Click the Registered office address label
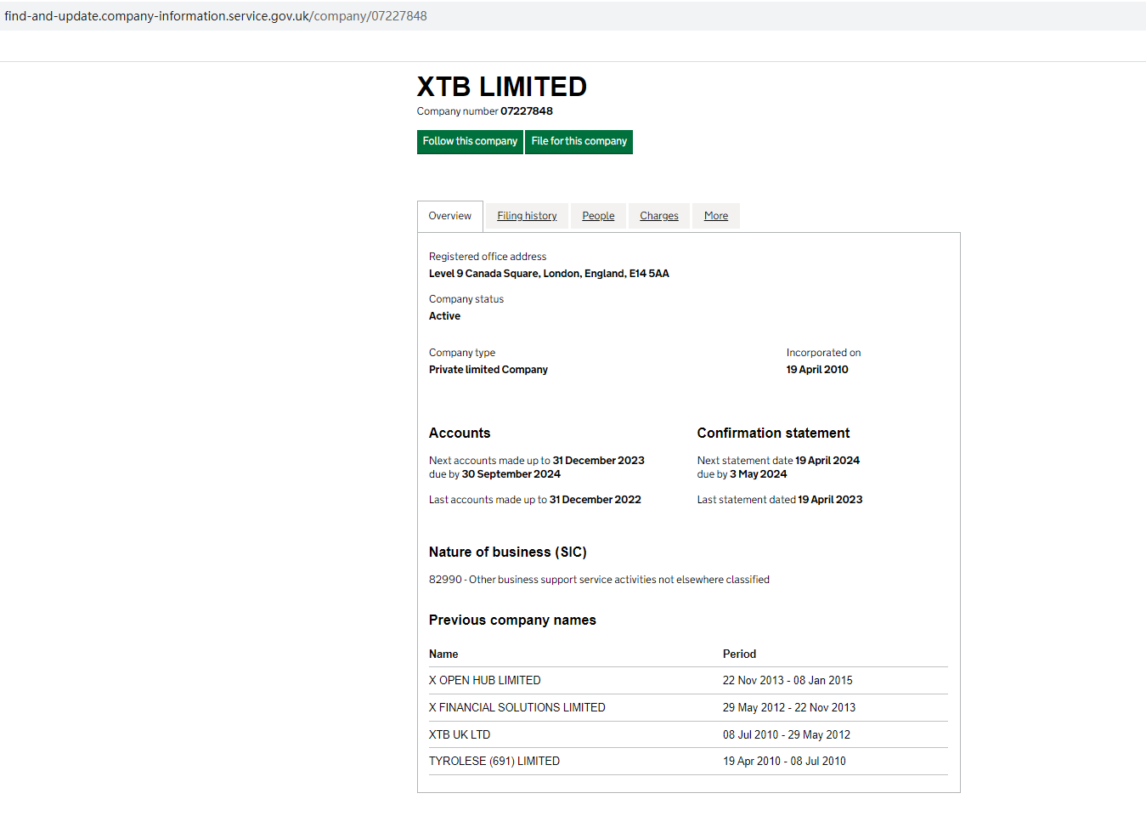The width and height of the screenshot is (1146, 833). pos(488,257)
